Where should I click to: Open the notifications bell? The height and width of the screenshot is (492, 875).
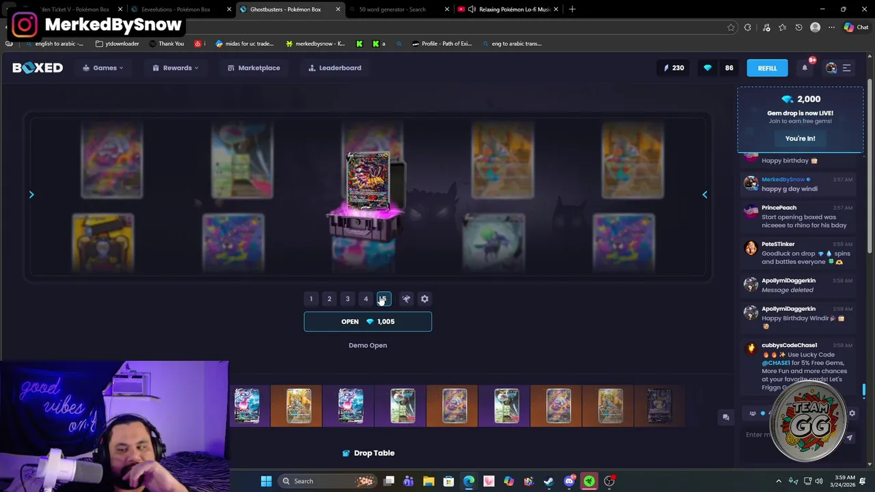[x=805, y=68]
